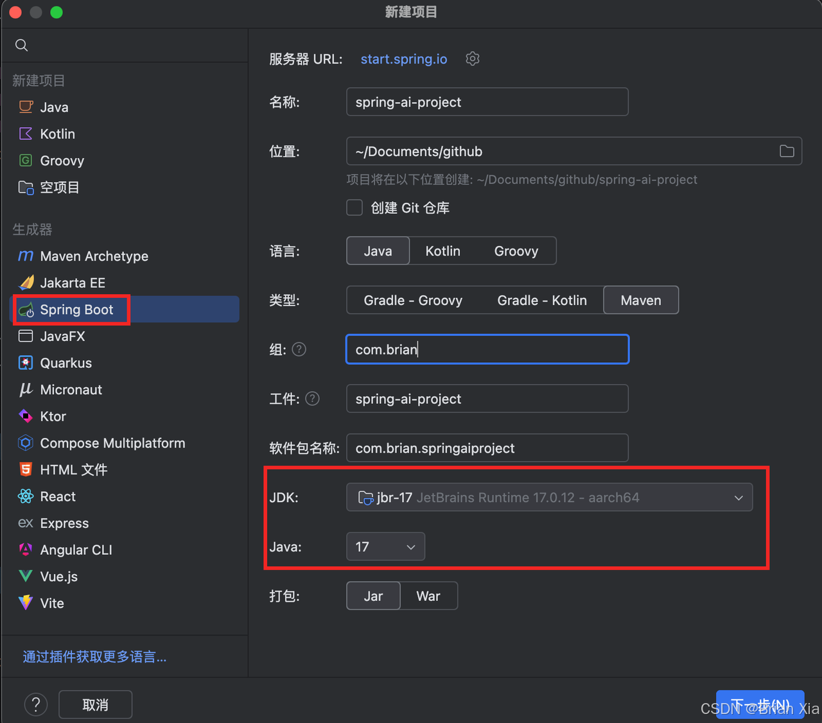Select Compose Multiplatform generator
Image resolution: width=822 pixels, height=723 pixels.
[x=126, y=443]
